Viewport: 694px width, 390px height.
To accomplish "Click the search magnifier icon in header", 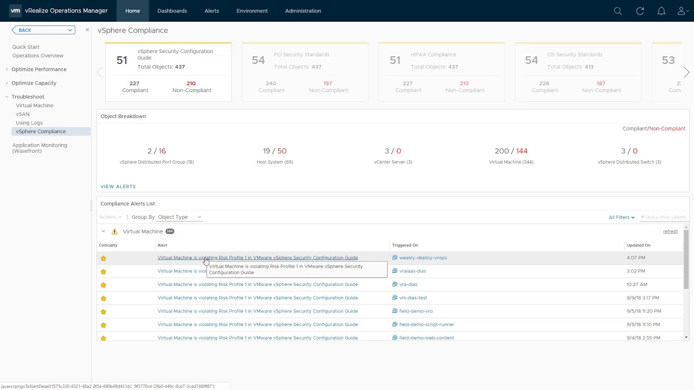I will tap(618, 11).
